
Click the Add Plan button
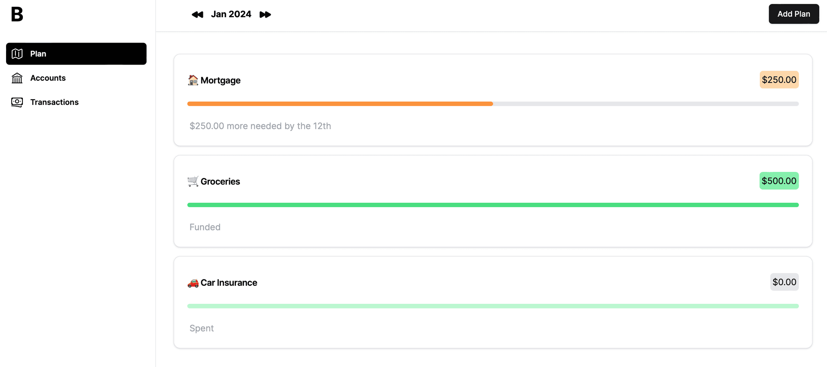point(794,14)
